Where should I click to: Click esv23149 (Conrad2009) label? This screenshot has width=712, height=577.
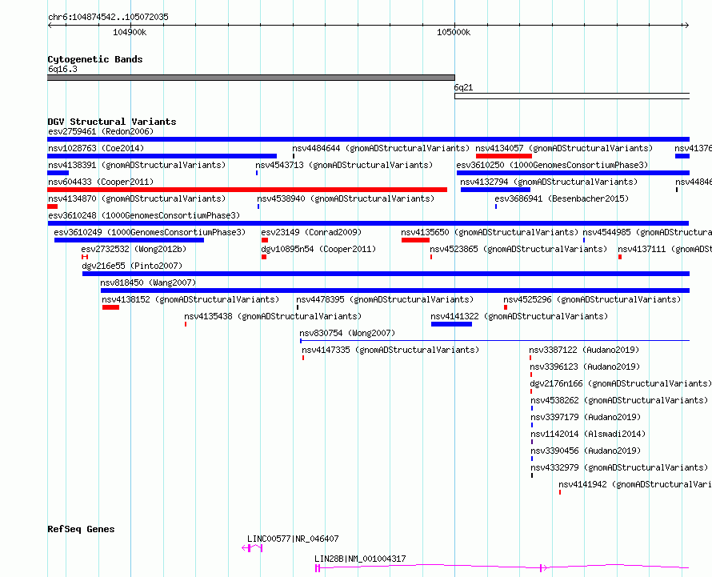311,232
